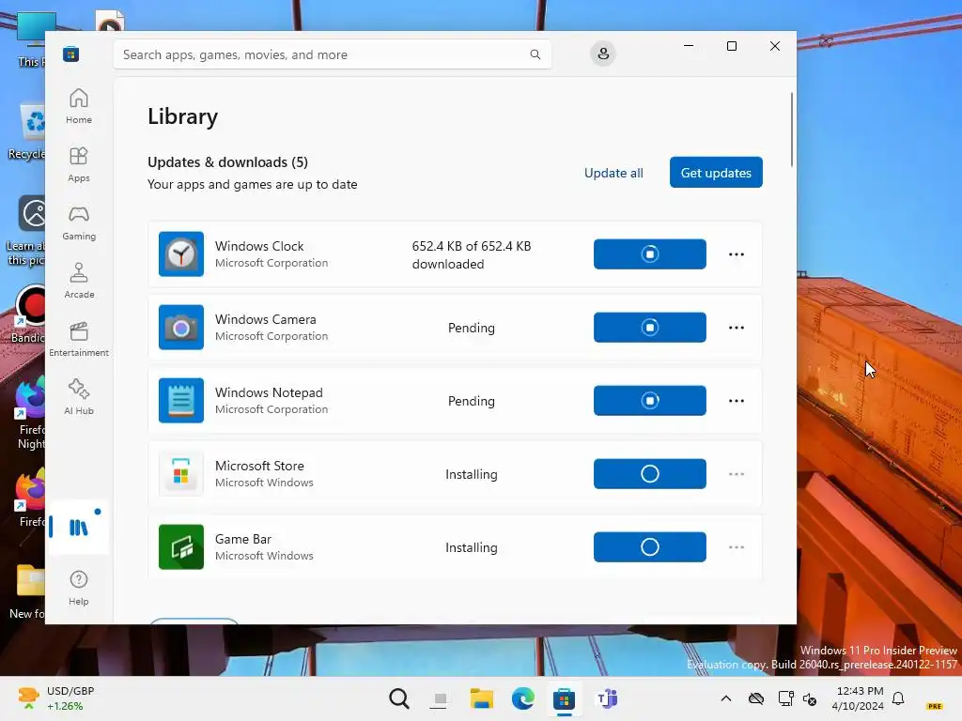Image resolution: width=962 pixels, height=721 pixels.
Task: Select the Library icon in sidebar
Action: coord(79,528)
